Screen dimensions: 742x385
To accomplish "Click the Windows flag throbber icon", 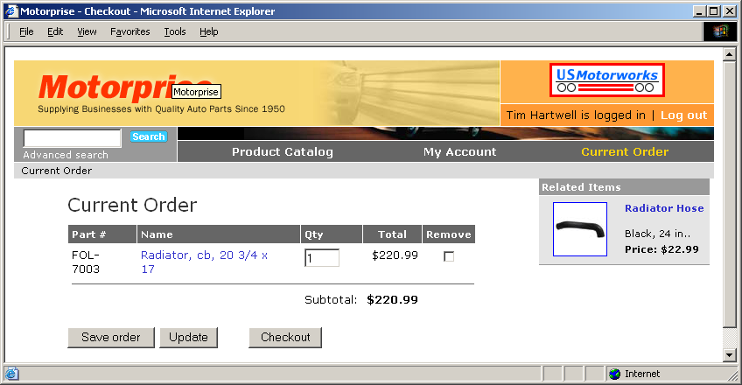I will [x=720, y=31].
